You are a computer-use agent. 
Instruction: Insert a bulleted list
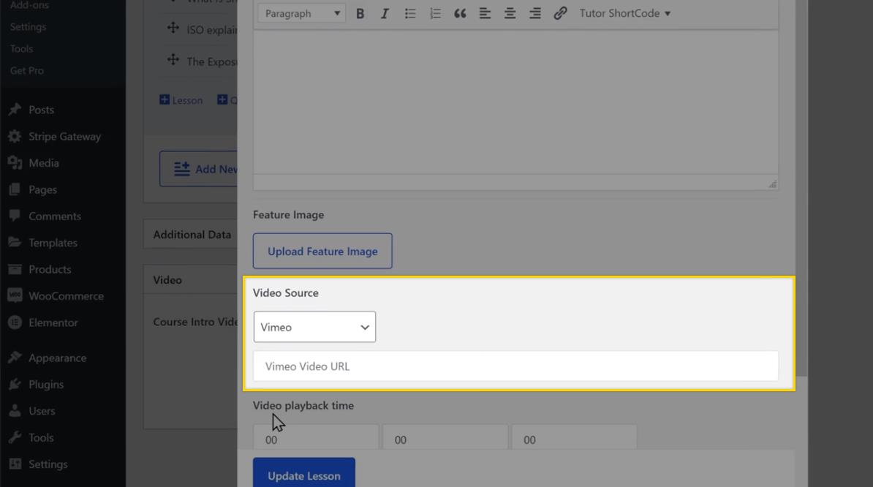(x=410, y=13)
